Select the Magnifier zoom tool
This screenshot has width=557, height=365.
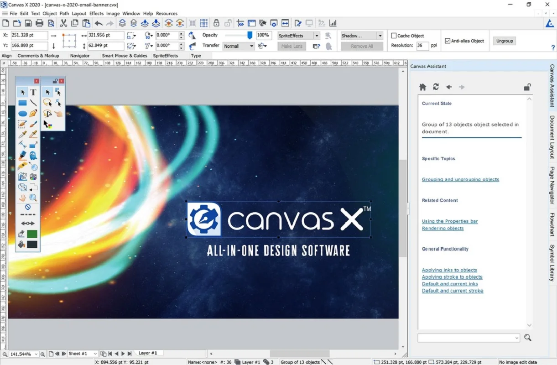[33, 198]
